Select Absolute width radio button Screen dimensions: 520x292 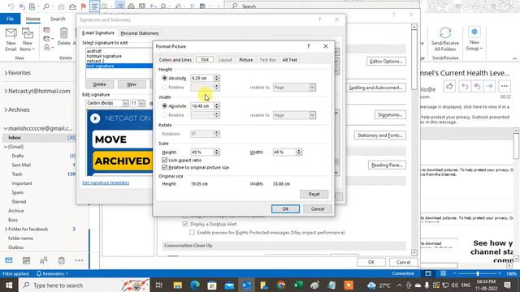point(164,106)
